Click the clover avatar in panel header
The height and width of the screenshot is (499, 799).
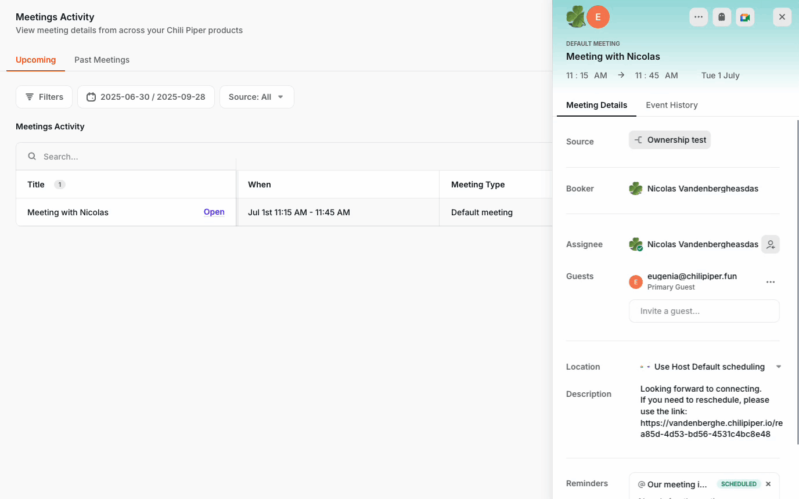[575, 17]
